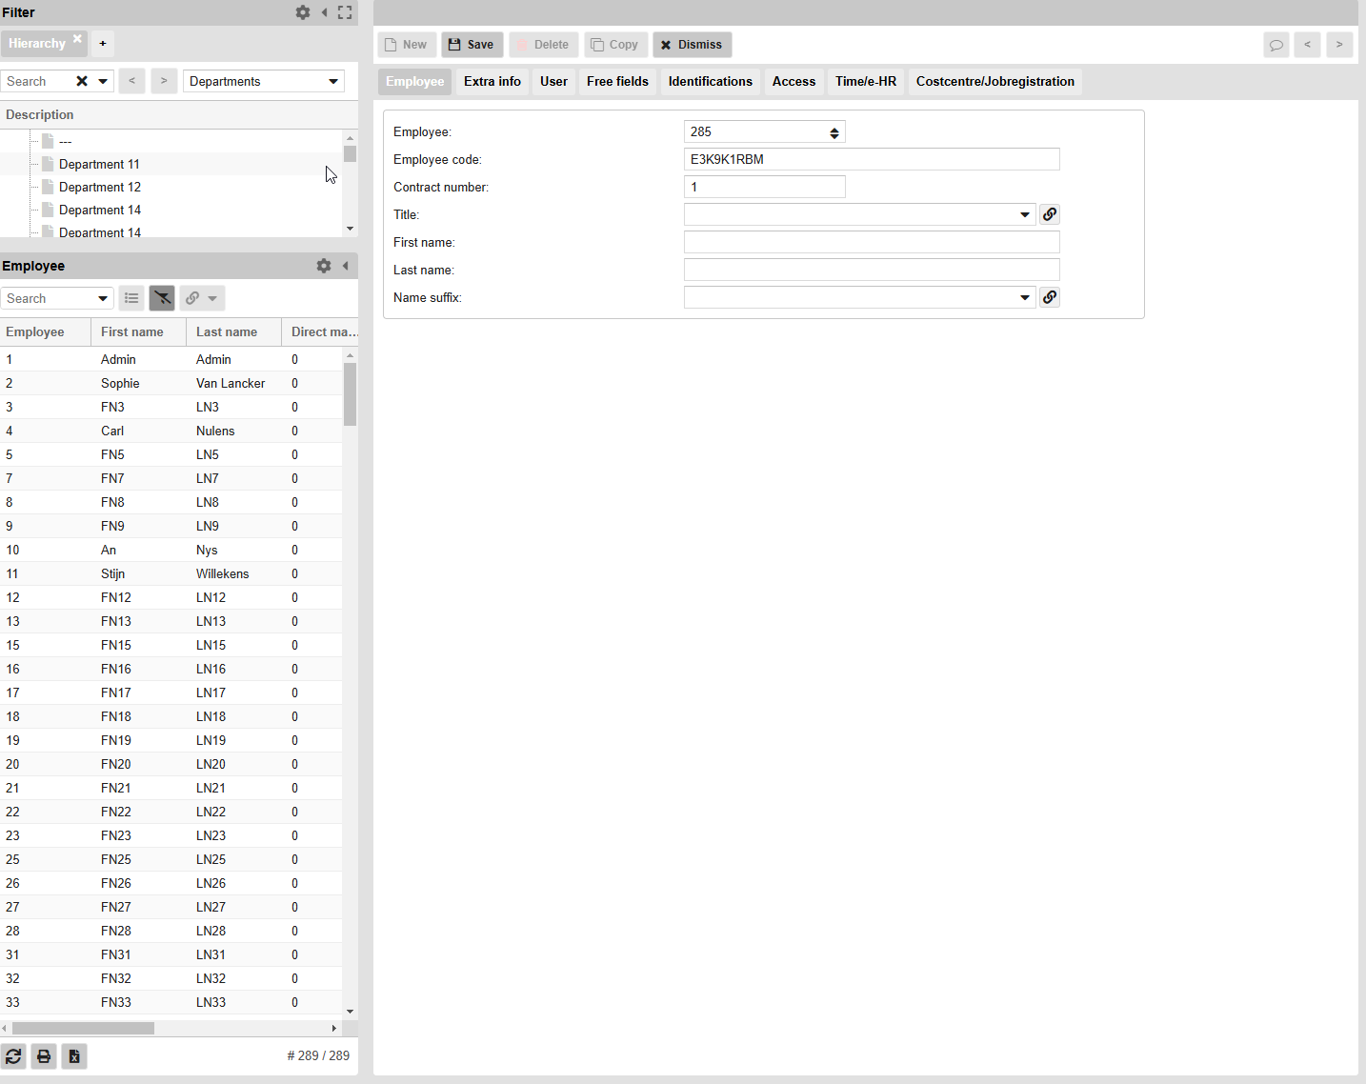The image size is (1366, 1084).
Task: Expand Filter panel to fullscreen
Action: pos(345,12)
